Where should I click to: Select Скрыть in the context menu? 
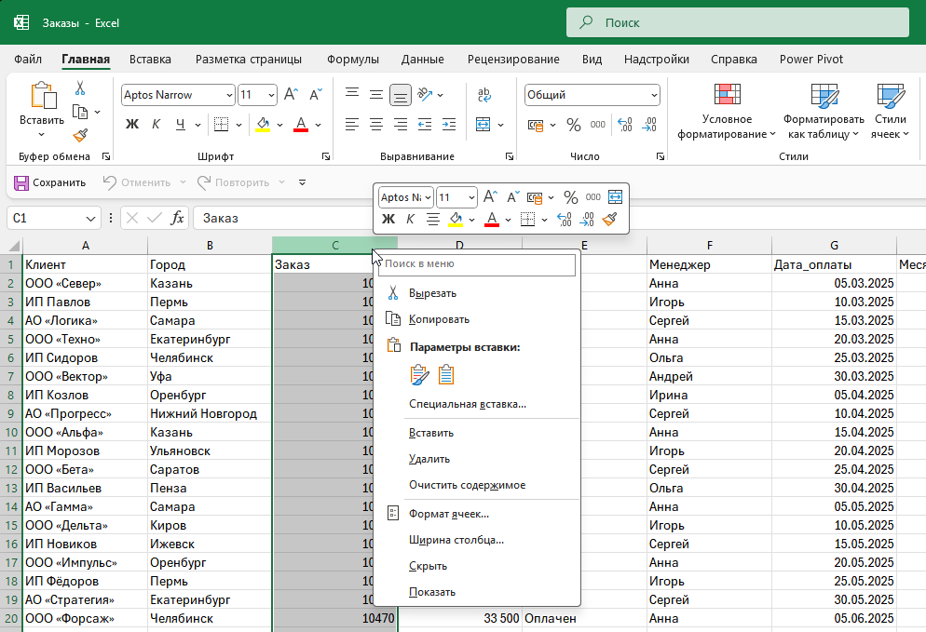coord(428,566)
